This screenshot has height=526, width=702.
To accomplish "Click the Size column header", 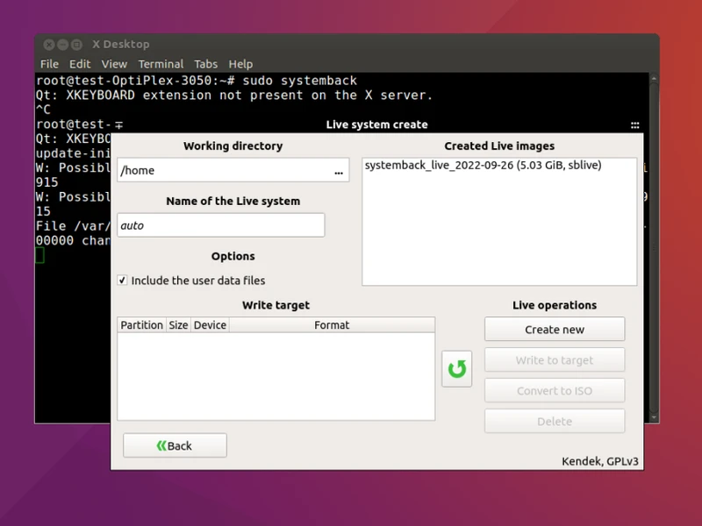I will 178,324.
